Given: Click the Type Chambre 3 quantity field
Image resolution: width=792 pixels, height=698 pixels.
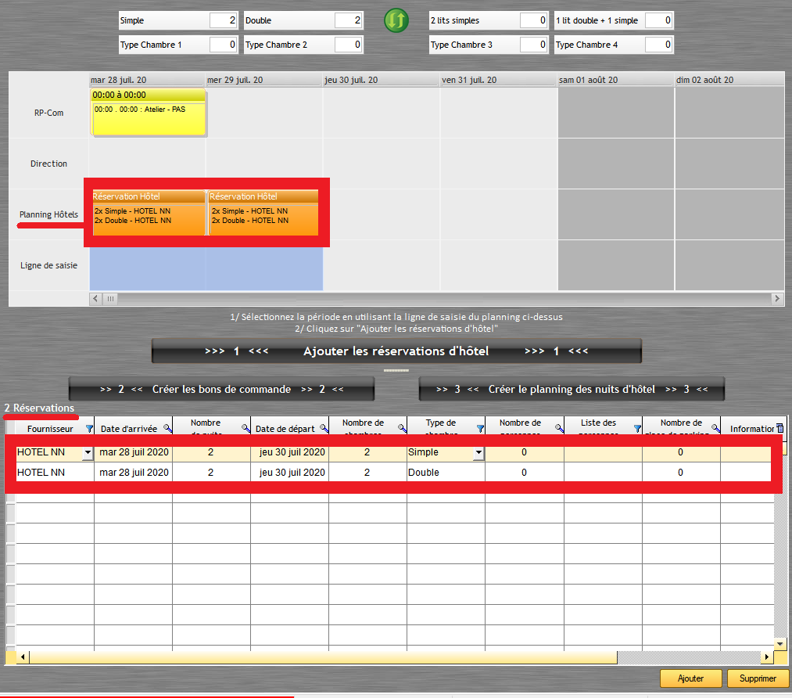Looking at the screenshot, I should click(532, 45).
